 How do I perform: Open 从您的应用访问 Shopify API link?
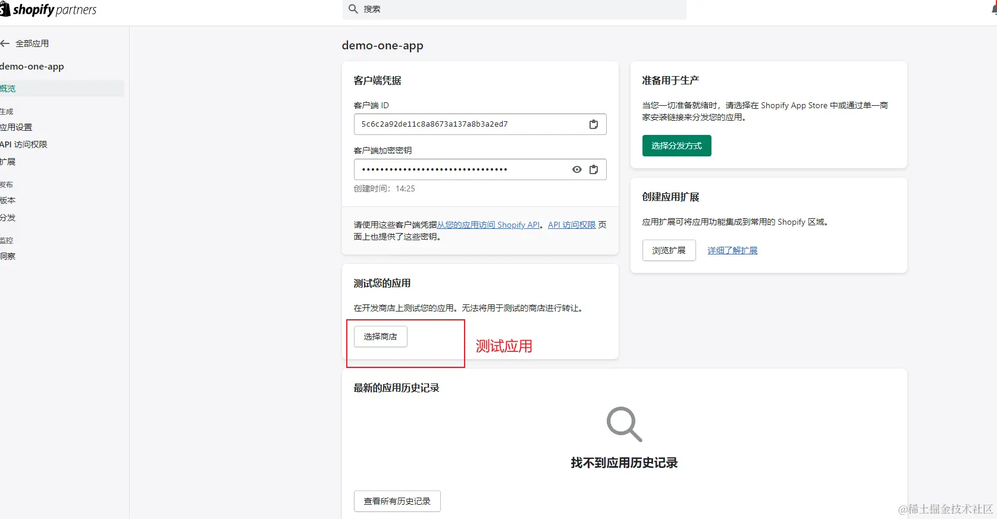click(x=488, y=225)
